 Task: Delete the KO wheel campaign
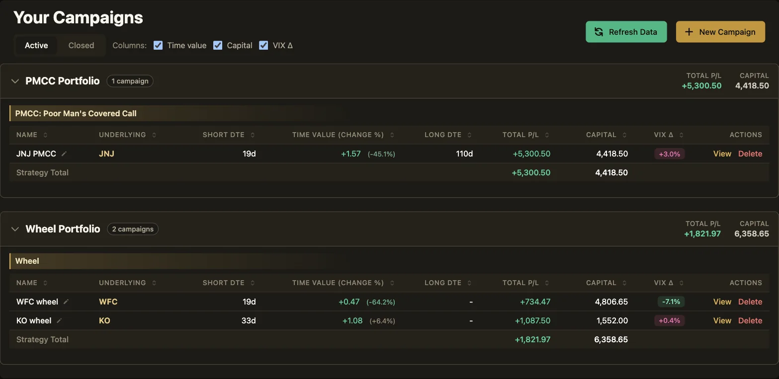pyautogui.click(x=750, y=321)
